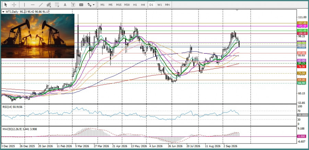
Task: Click the 11 Feb 2026 date label
Action: [64, 146]
